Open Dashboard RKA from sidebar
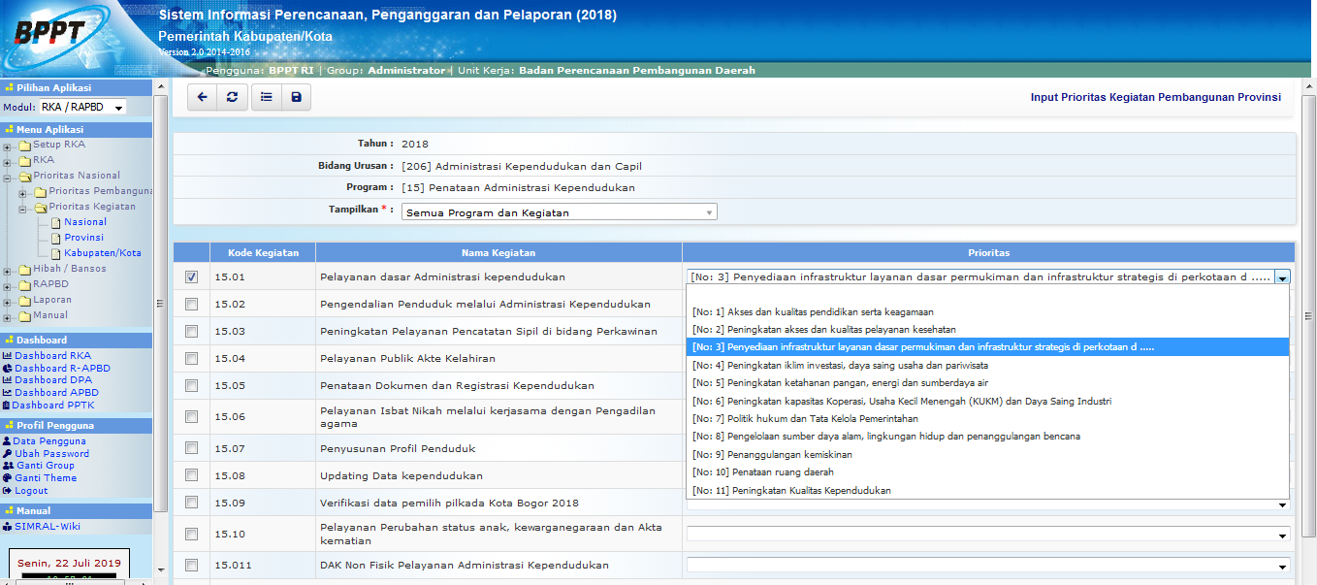The height and width of the screenshot is (585, 1317). pos(52,356)
